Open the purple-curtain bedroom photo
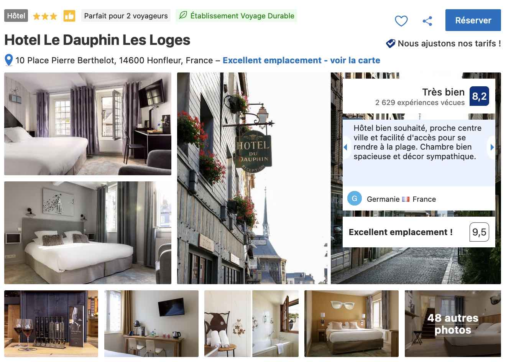Viewport: 506px width, 362px height. (x=88, y=124)
